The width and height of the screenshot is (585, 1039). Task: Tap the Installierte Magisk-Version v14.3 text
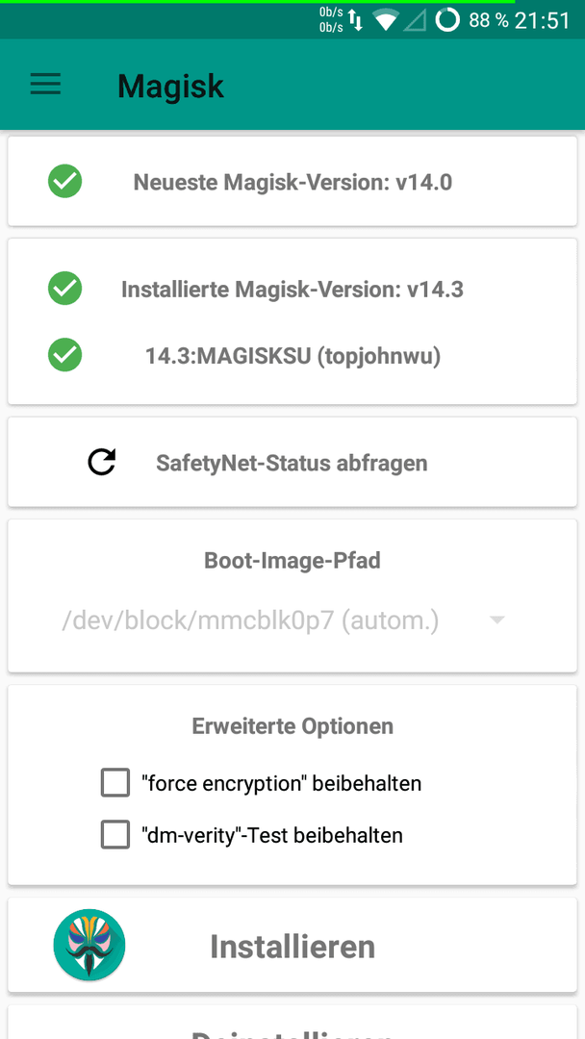[x=292, y=289]
